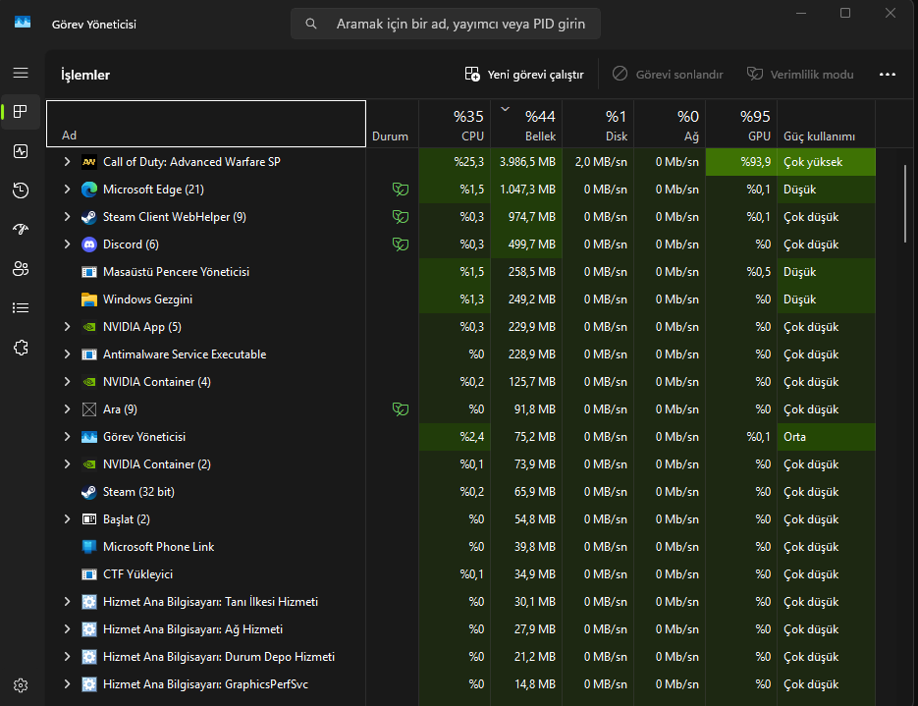Click efficiency leaf icon for Ara

coord(401,409)
